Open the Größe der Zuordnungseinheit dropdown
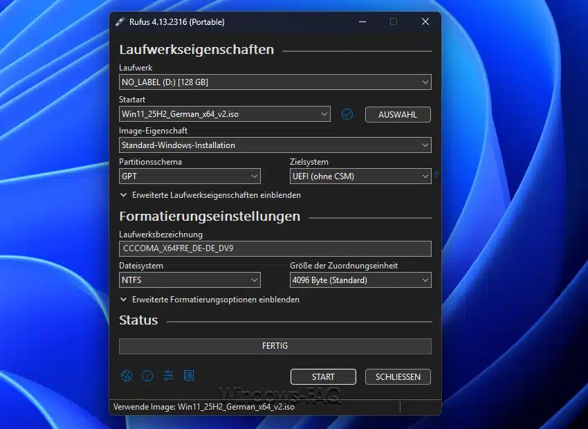 click(x=360, y=280)
